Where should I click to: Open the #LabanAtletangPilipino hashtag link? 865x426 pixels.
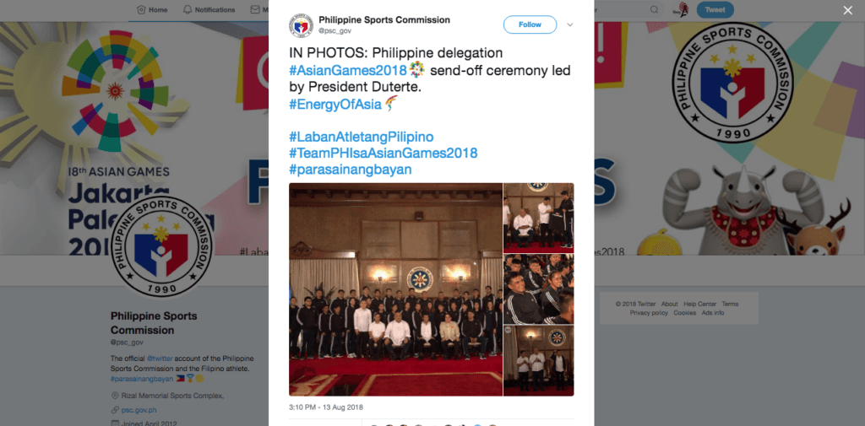[362, 137]
